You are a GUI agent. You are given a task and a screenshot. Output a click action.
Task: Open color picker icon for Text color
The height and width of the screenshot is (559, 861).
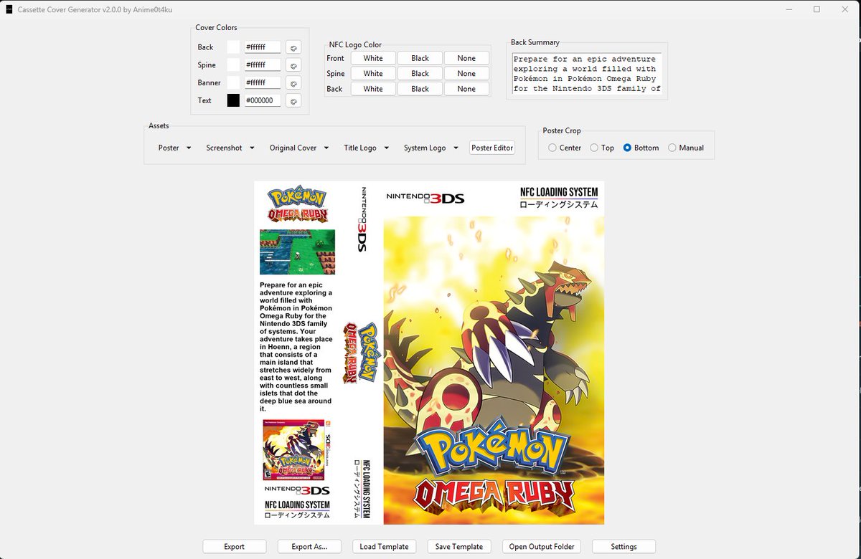coord(293,101)
